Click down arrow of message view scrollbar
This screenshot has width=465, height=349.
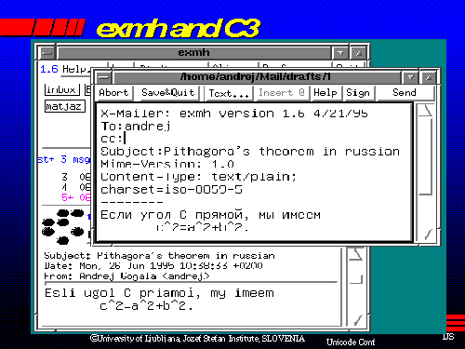357,320
